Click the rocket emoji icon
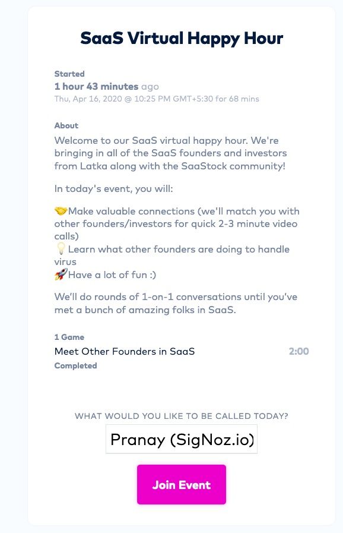This screenshot has height=533, width=343. tap(61, 275)
